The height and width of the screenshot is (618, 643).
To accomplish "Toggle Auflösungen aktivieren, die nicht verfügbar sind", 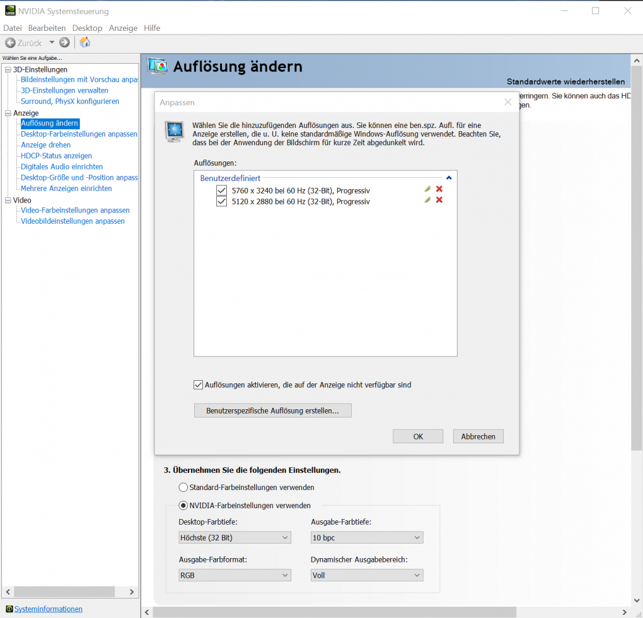I will point(198,385).
